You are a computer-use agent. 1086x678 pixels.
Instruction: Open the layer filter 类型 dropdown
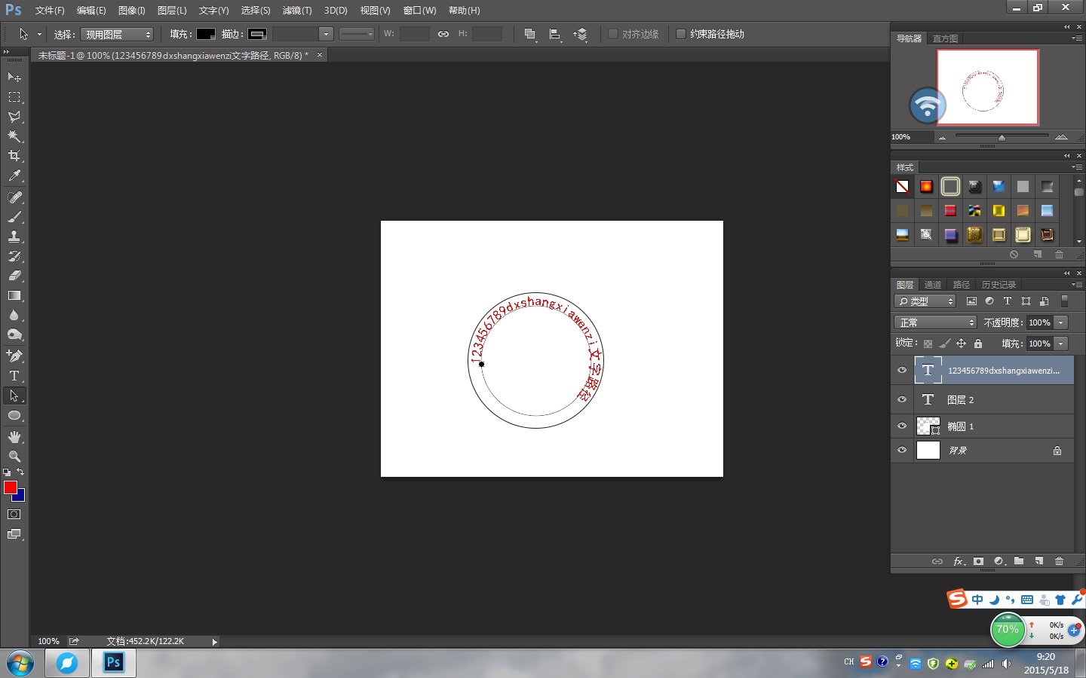pyautogui.click(x=925, y=301)
